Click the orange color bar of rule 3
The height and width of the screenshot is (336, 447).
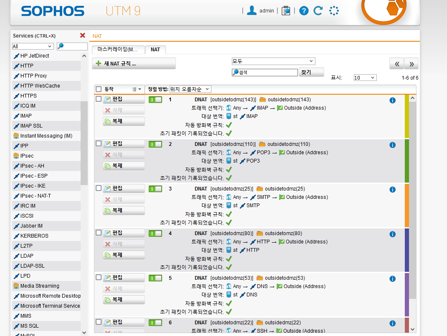(x=407, y=206)
